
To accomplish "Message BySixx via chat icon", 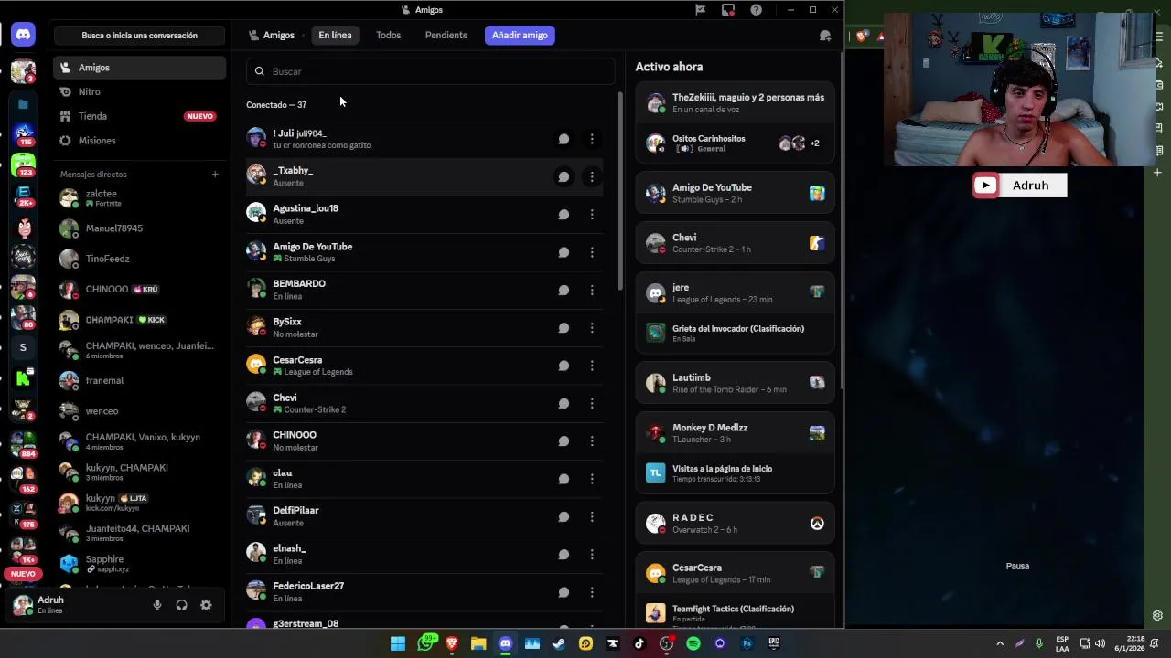I will tap(564, 327).
